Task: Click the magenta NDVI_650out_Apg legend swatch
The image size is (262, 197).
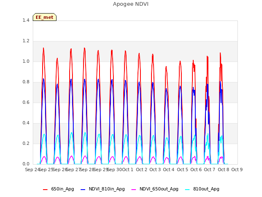Action: 134,190
